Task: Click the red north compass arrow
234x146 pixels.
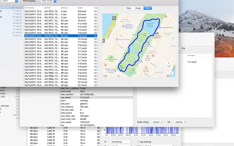Action: tap(169, 63)
